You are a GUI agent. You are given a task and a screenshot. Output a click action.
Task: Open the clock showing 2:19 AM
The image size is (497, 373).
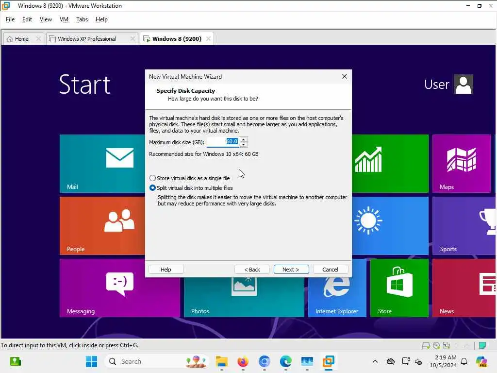443,361
